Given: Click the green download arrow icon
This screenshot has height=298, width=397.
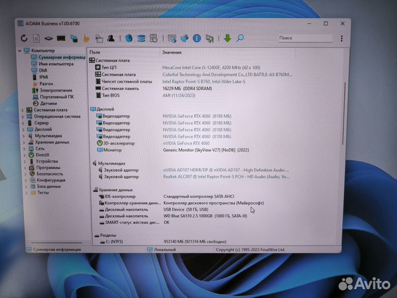Looking at the screenshot, I should [x=227, y=39].
